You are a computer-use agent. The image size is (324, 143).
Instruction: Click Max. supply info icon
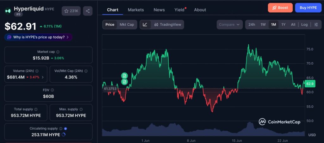pos(81,109)
